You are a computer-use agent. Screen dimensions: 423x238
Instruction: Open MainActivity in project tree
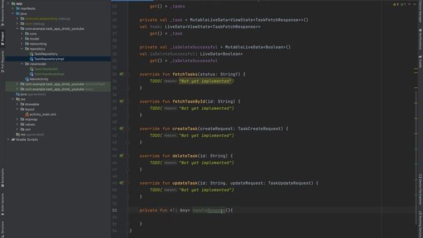[39, 79]
